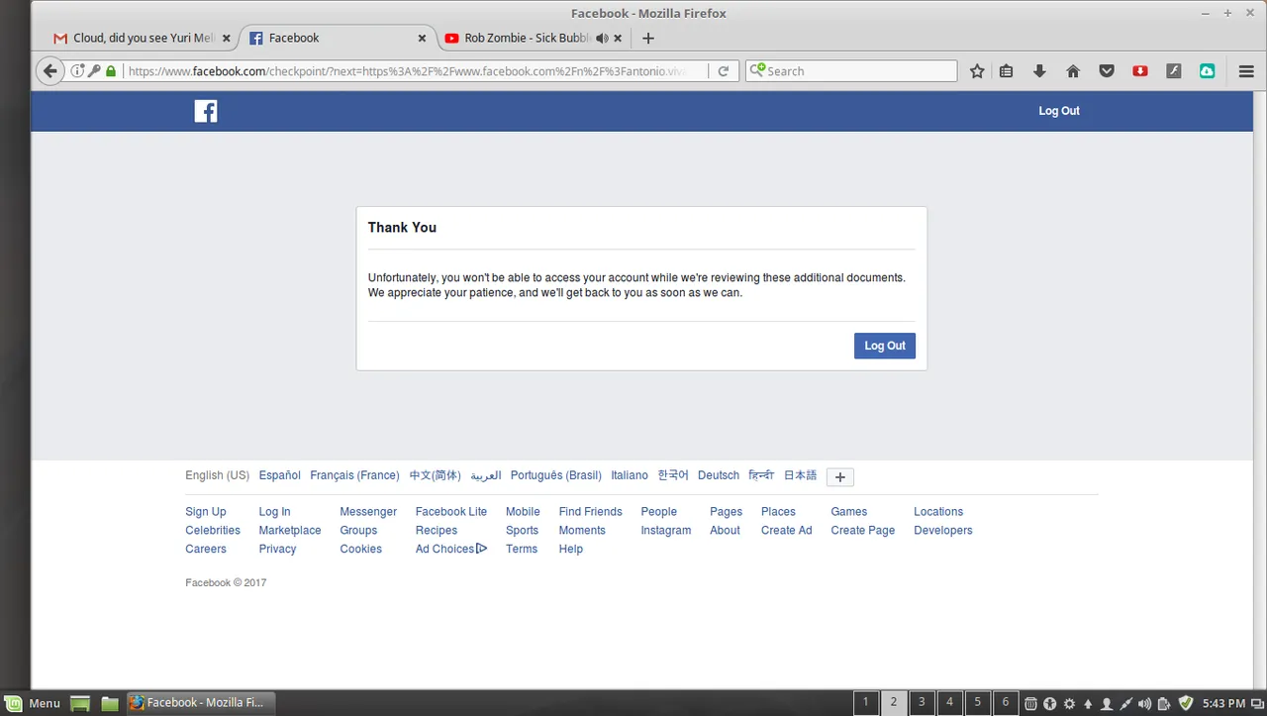The image size is (1267, 716).
Task: Mute the Rob Zombie tab audio
Action: [x=602, y=39]
